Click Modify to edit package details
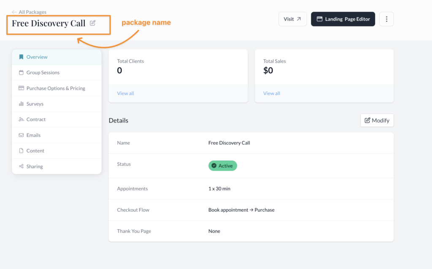Viewport: 432px width, 269px height. [x=377, y=120]
